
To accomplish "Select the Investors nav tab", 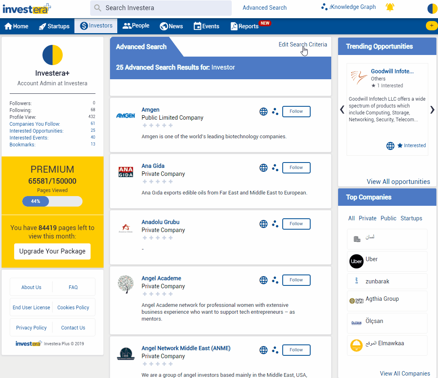I will pyautogui.click(x=96, y=26).
